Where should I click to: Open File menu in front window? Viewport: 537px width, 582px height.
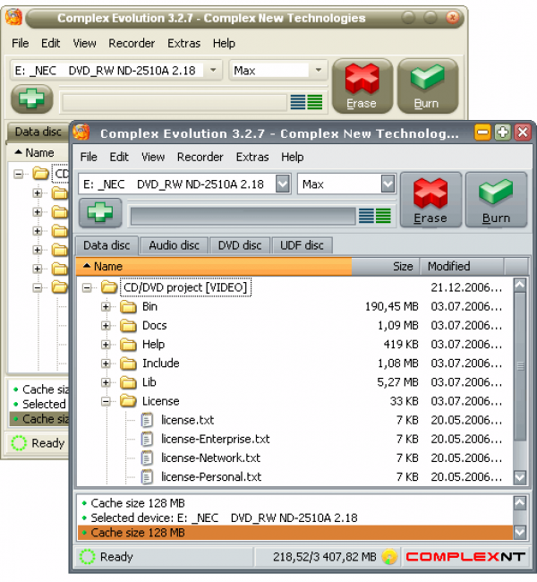point(89,157)
